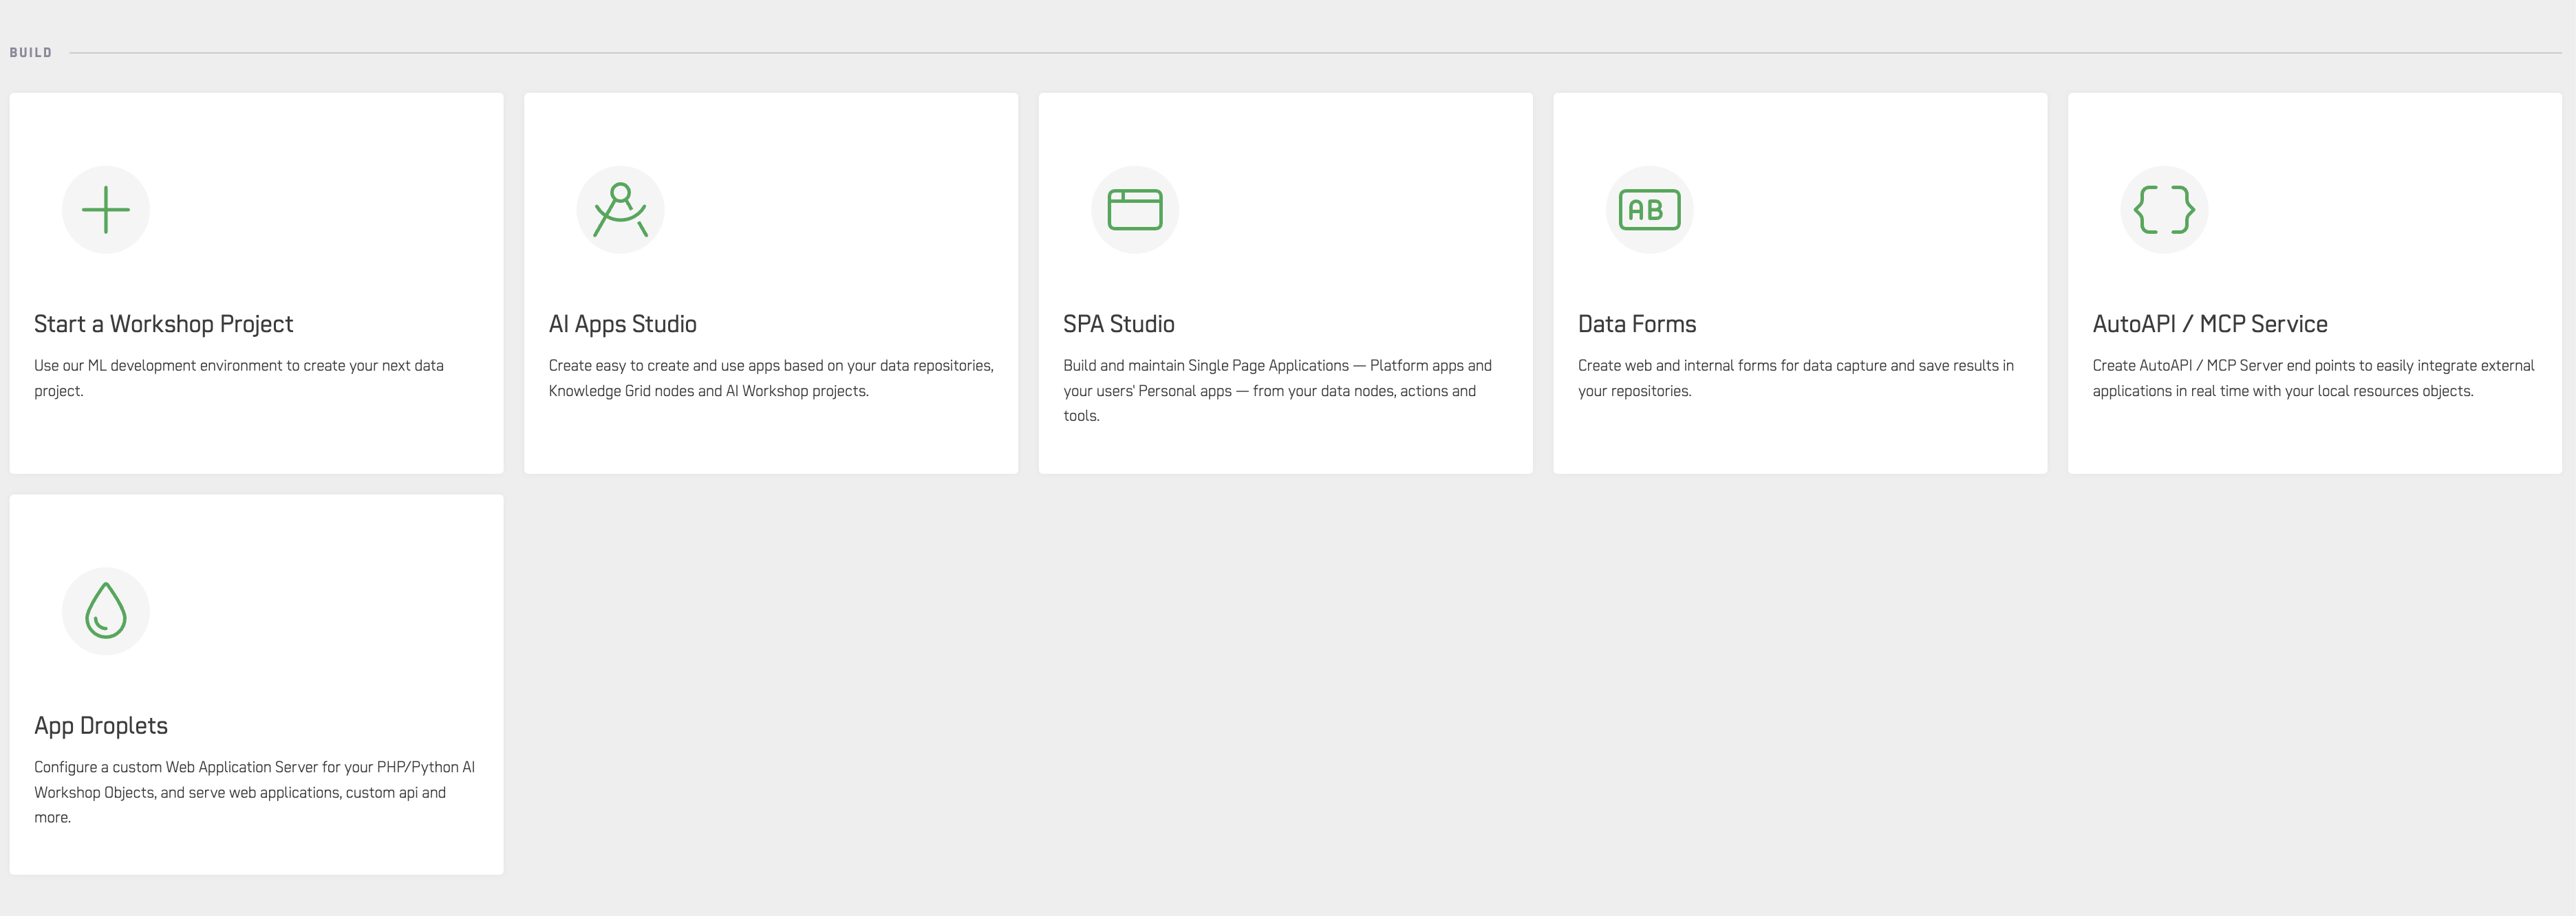The width and height of the screenshot is (2576, 916).
Task: Open the Data Forms title
Action: coord(1637,324)
